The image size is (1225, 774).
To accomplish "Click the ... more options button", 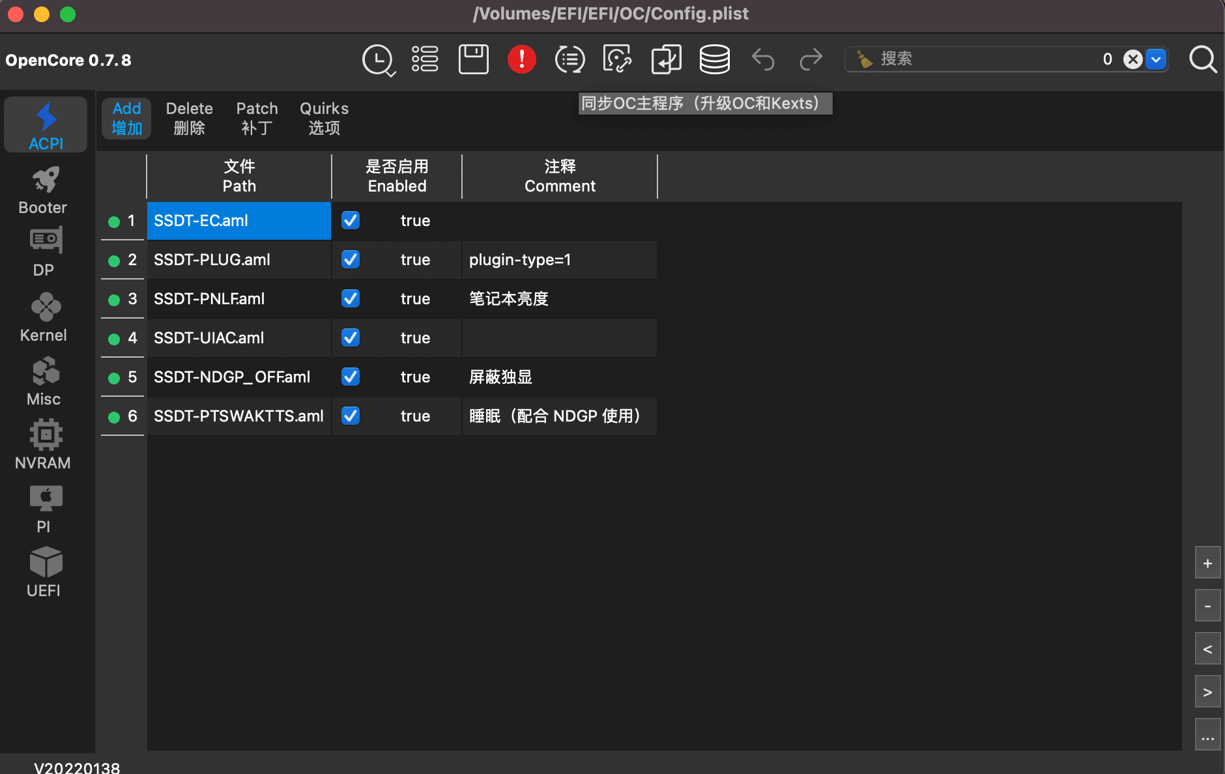I will [1207, 736].
